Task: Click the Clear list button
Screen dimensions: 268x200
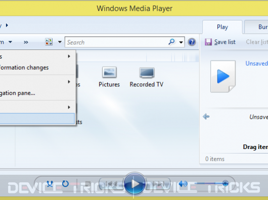Action: [257, 42]
